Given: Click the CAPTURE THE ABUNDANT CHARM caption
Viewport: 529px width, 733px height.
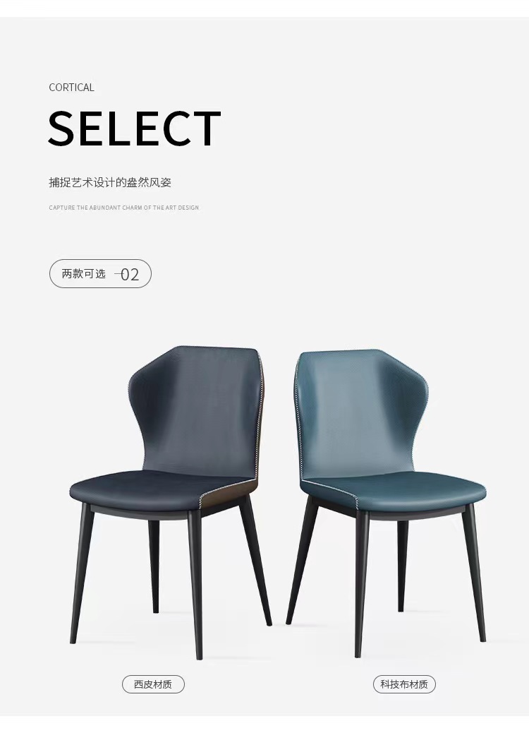Looking at the screenshot, I should [123, 208].
